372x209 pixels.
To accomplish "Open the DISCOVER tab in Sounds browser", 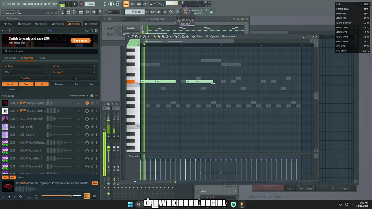I will tap(10, 58).
